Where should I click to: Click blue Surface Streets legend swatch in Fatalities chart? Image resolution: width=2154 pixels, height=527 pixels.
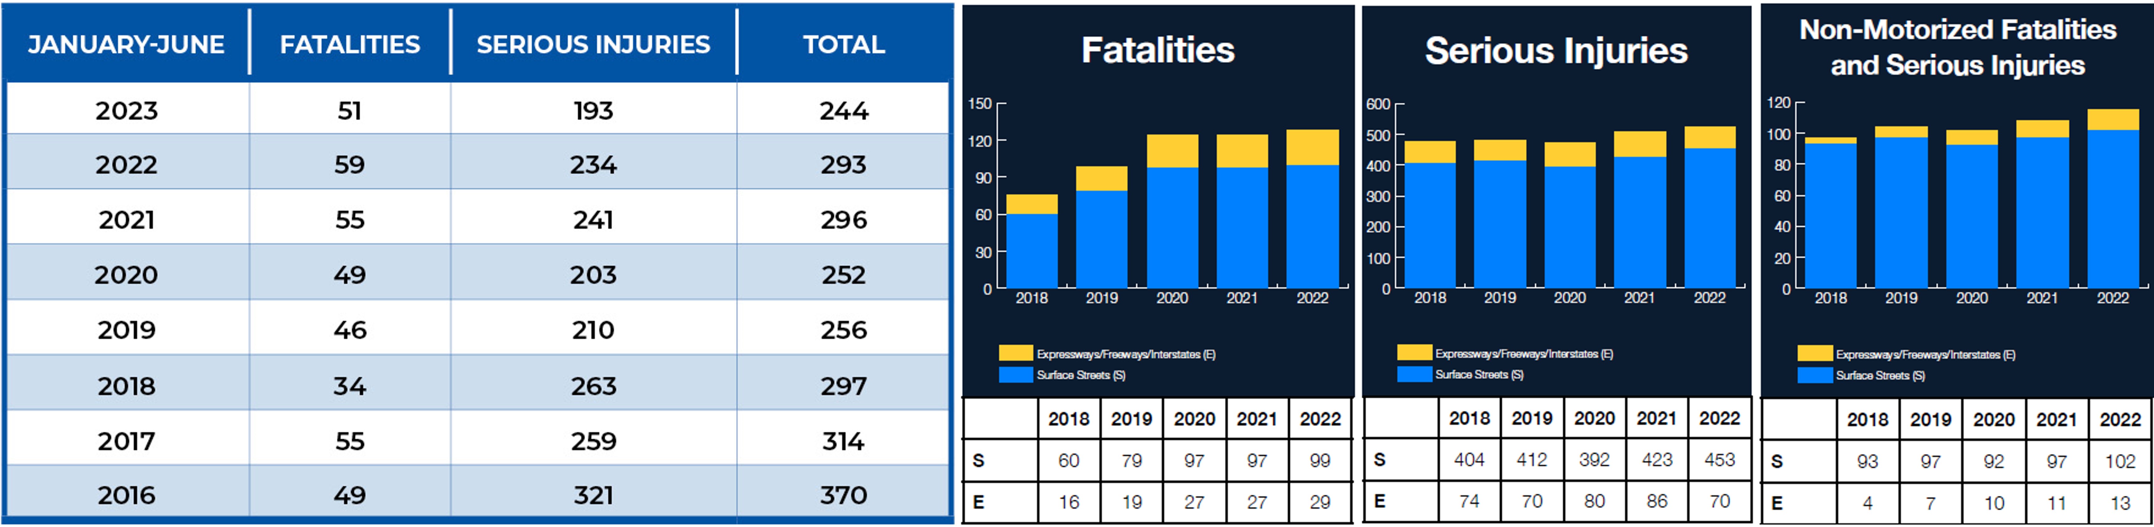[1015, 375]
